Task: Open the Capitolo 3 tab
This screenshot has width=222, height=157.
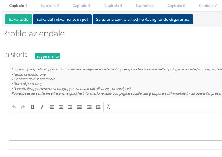Action: (x=82, y=6)
